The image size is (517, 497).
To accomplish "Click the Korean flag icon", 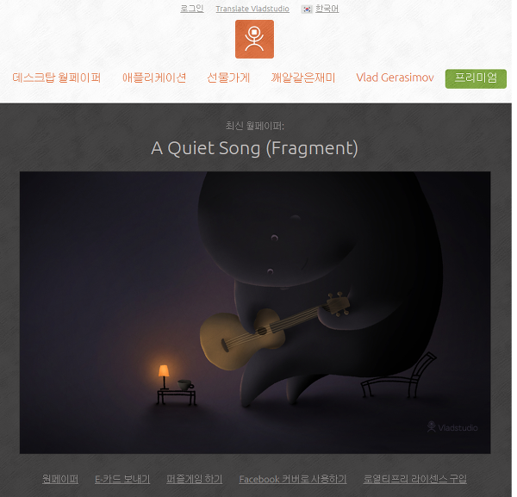I will coord(307,9).
